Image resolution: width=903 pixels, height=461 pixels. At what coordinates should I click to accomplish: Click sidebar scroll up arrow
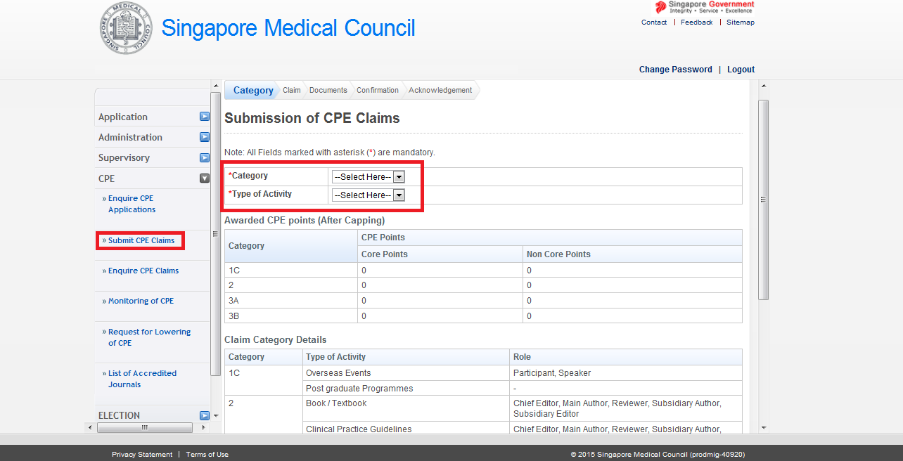tap(216, 86)
